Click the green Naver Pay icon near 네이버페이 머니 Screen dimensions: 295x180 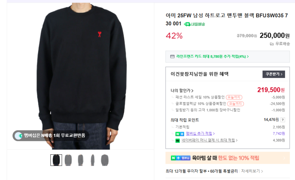click(178, 140)
